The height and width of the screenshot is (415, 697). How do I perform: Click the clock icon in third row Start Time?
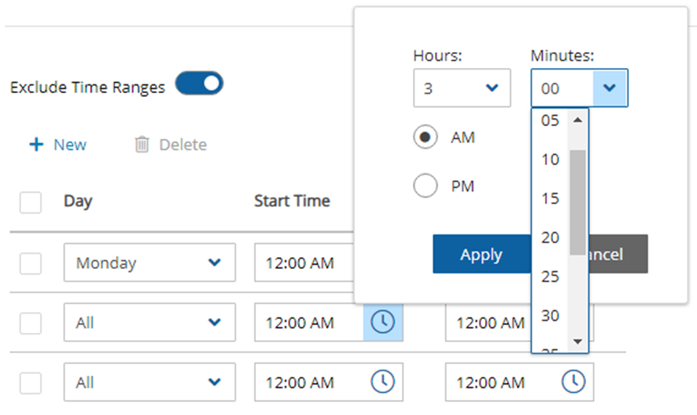[383, 382]
